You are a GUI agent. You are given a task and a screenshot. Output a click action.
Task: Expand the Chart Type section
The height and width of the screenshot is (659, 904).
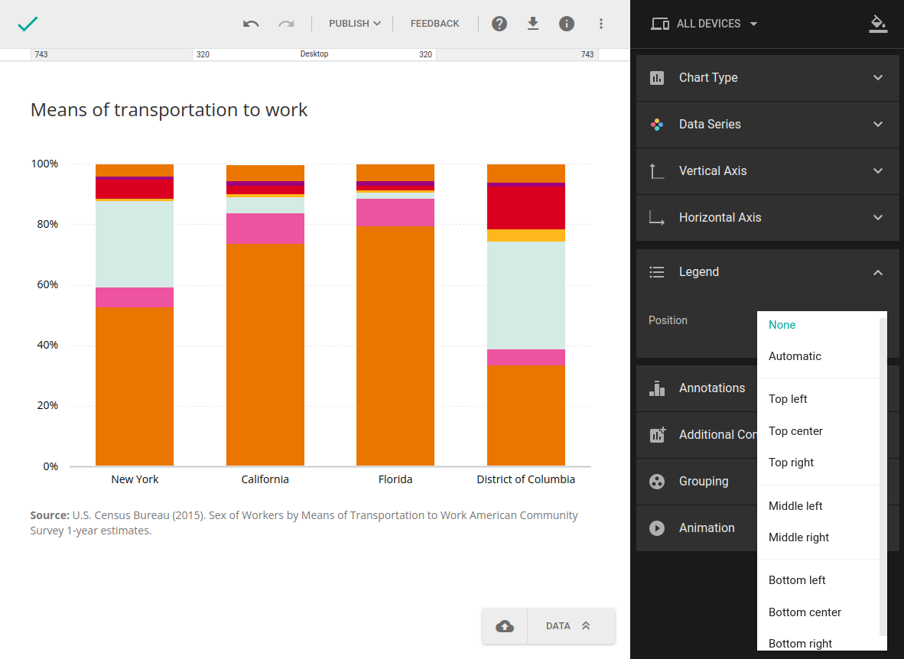(767, 78)
